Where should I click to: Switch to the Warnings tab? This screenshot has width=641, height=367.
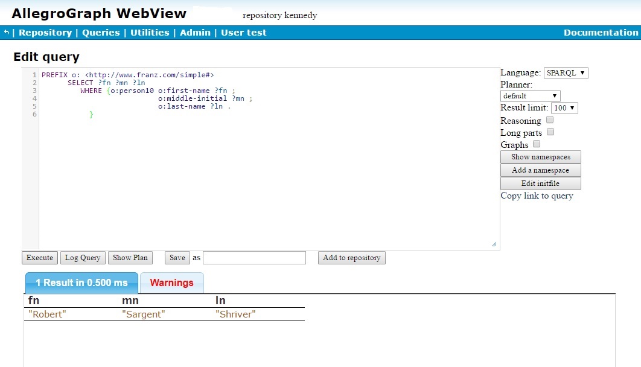coord(171,282)
